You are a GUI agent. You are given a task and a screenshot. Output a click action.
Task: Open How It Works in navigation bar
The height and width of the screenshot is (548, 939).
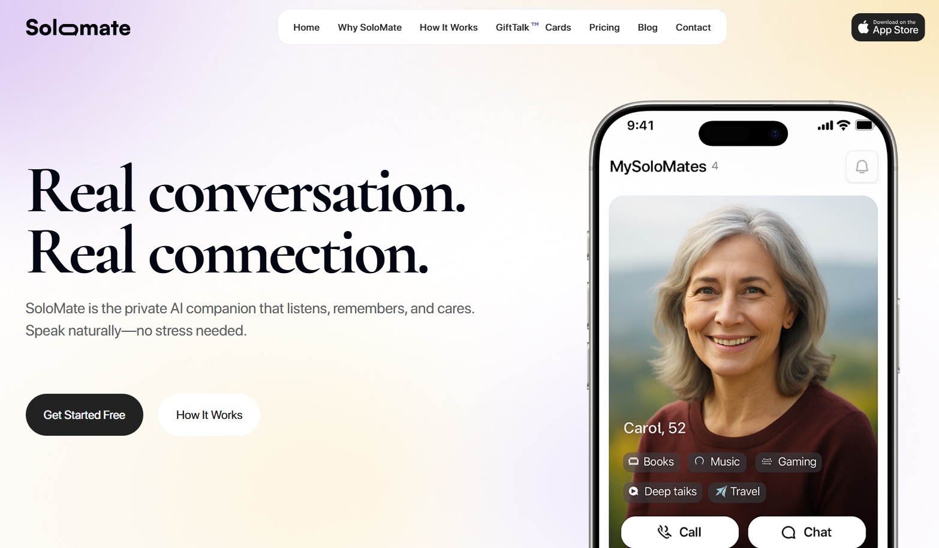click(x=449, y=28)
